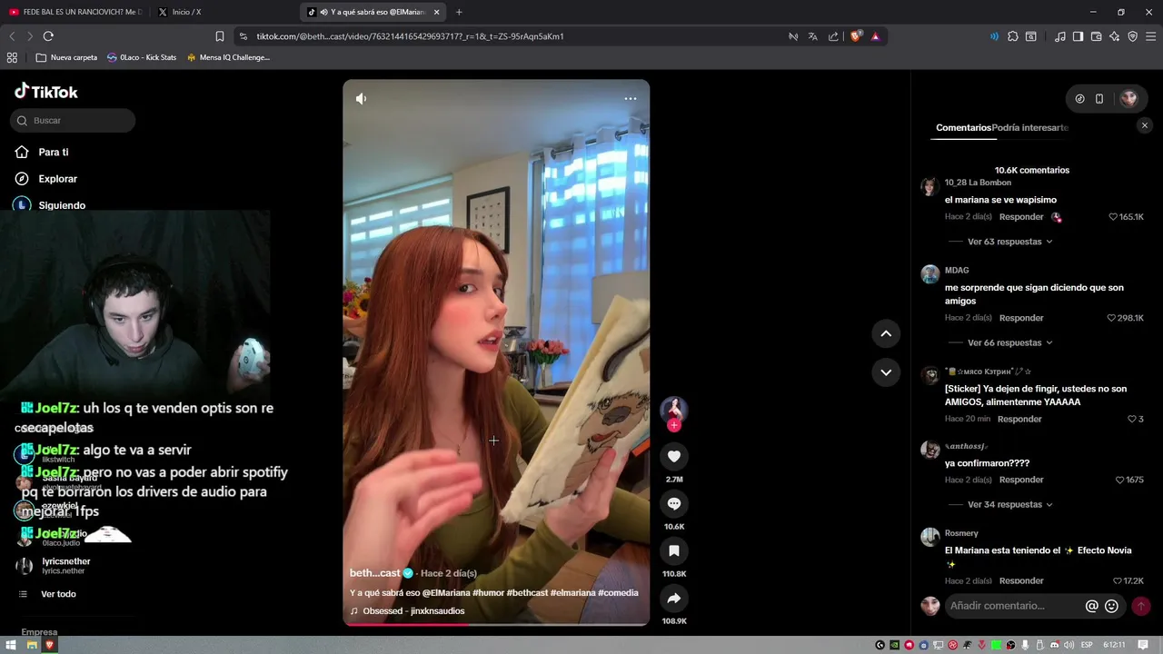Screen dimensions: 1163x654
Task: Switch to the Podría interesarte tab
Action: pyautogui.click(x=1030, y=128)
